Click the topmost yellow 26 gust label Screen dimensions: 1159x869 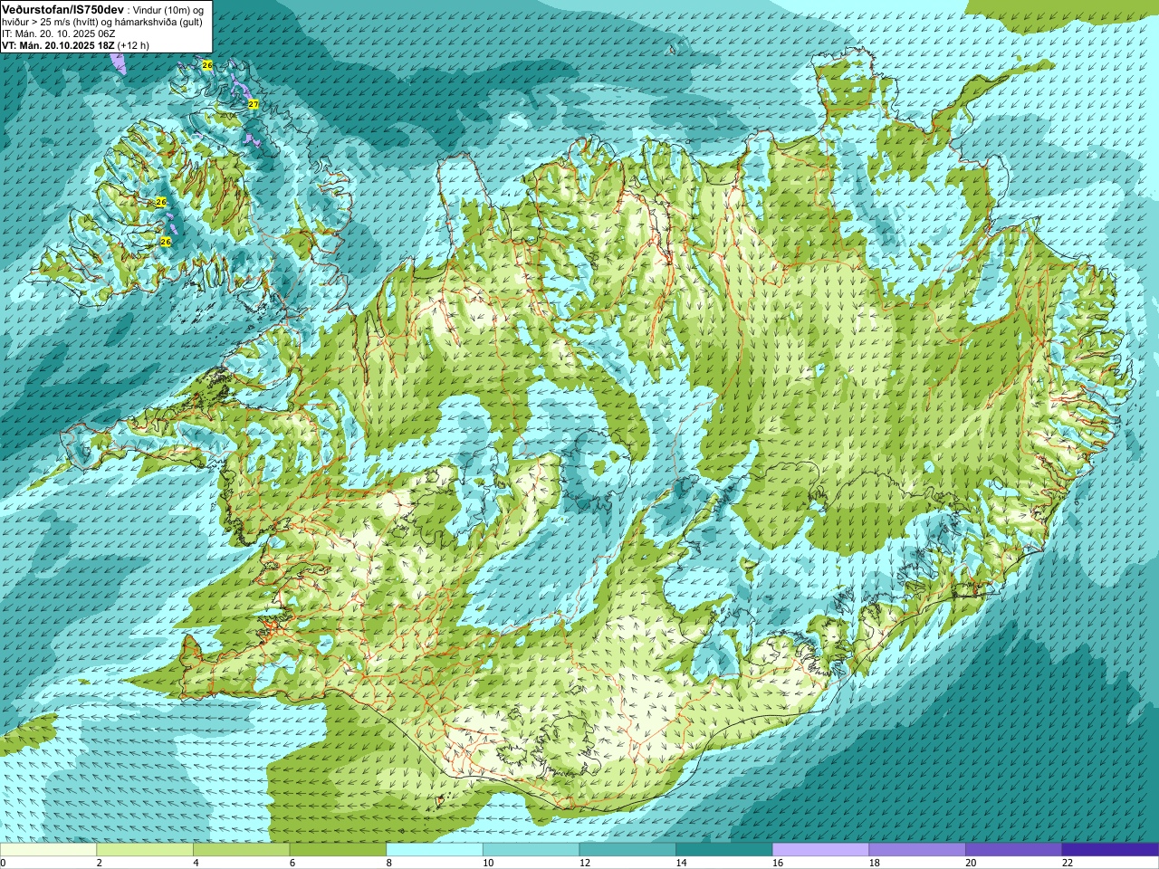click(207, 65)
